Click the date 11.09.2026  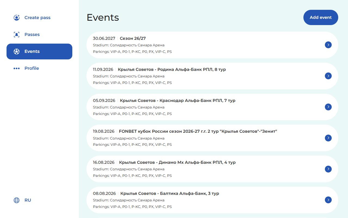[103, 69]
